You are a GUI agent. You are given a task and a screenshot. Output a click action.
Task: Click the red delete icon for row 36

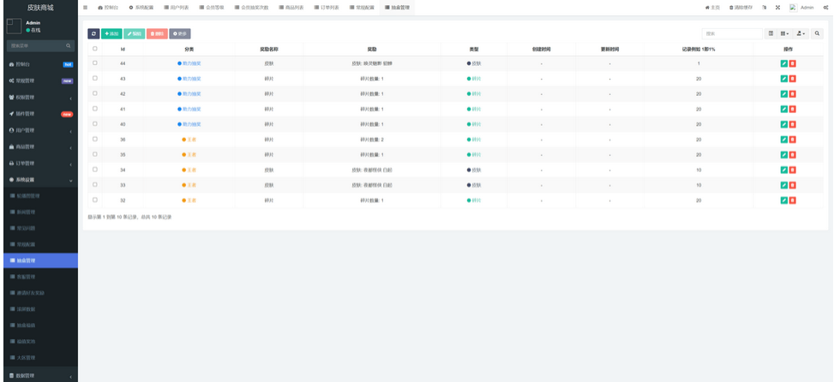point(792,140)
